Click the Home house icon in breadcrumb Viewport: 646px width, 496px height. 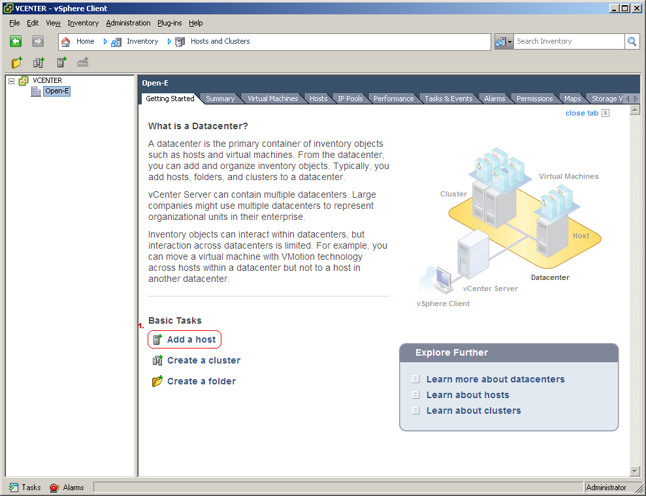tap(65, 42)
